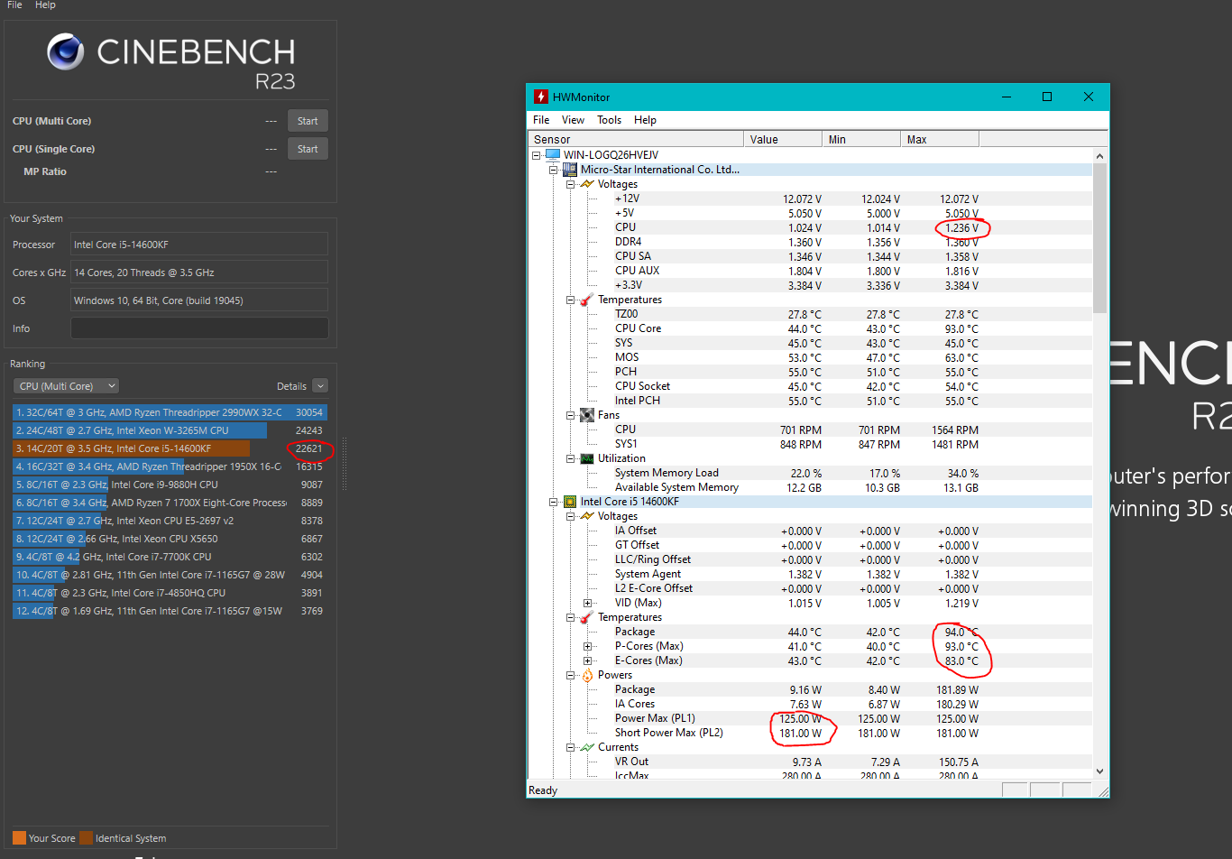Collapse the Intel Core i5 14600KF node
The height and width of the screenshot is (859, 1232).
tap(553, 502)
